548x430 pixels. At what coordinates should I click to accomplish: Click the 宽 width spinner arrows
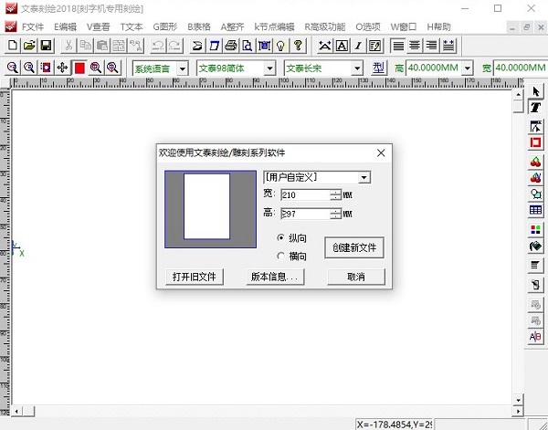pos(335,194)
